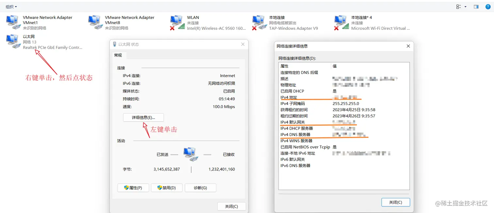Click the 属性 column header

[305, 66]
